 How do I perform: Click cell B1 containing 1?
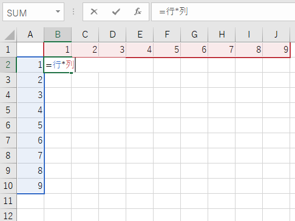58,50
